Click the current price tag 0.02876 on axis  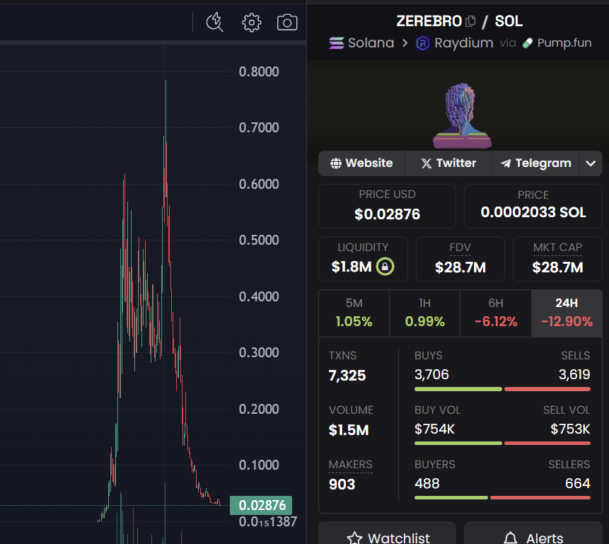point(261,505)
